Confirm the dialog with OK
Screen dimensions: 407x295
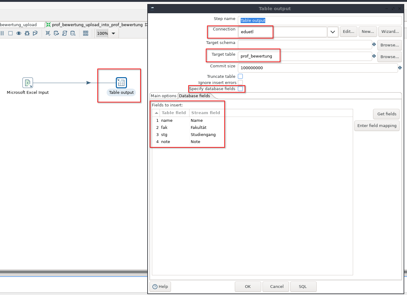click(248, 286)
